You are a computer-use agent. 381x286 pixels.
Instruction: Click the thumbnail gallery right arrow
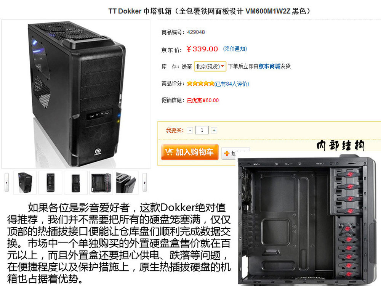click(145, 183)
